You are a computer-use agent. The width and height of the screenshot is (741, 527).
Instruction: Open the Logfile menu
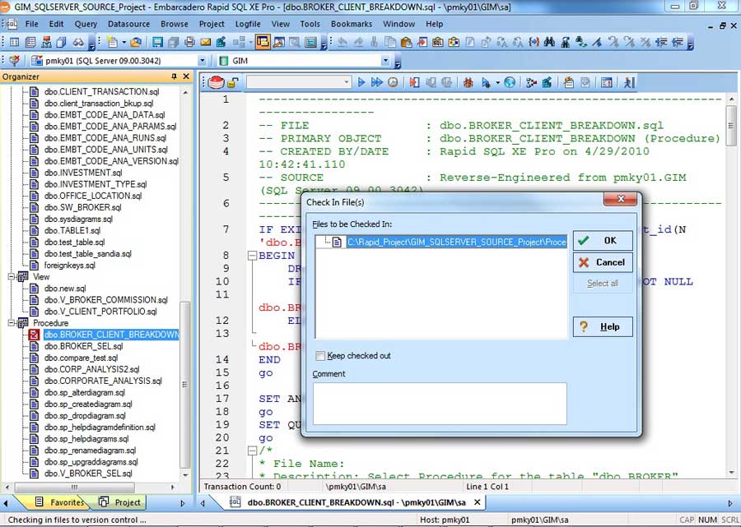click(248, 24)
